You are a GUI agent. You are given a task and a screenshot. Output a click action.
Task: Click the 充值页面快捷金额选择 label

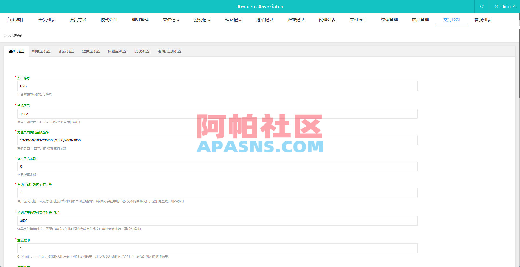pos(33,132)
